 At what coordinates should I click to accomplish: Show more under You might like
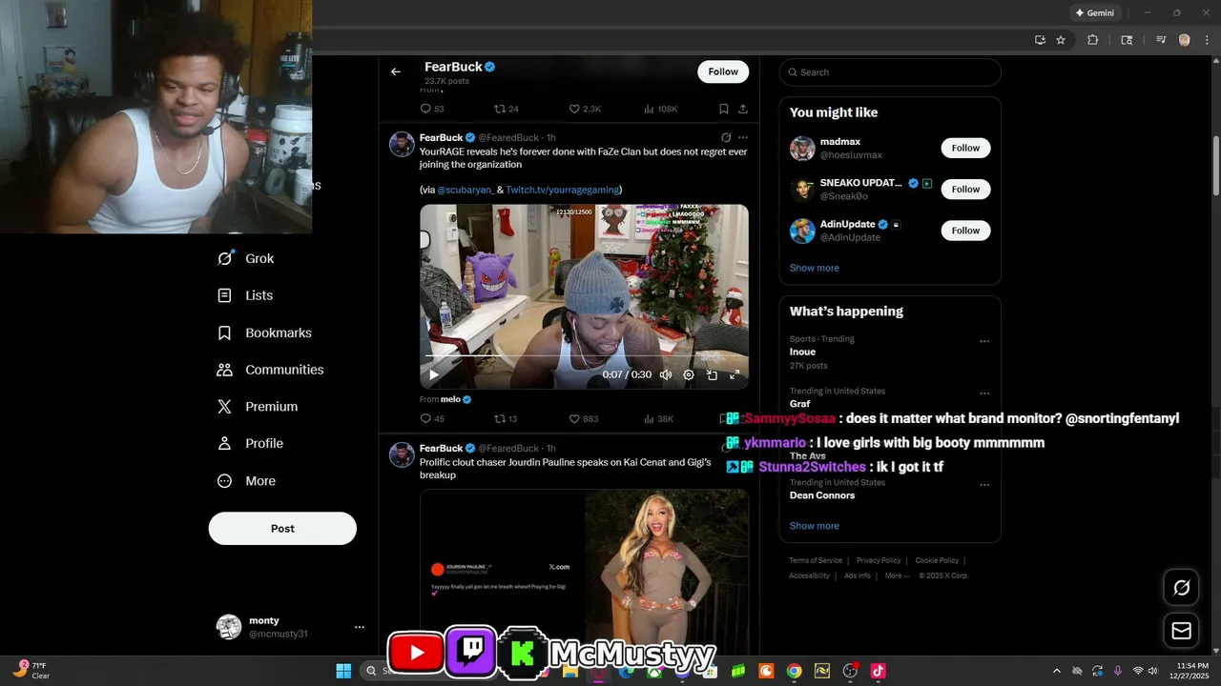point(815,268)
